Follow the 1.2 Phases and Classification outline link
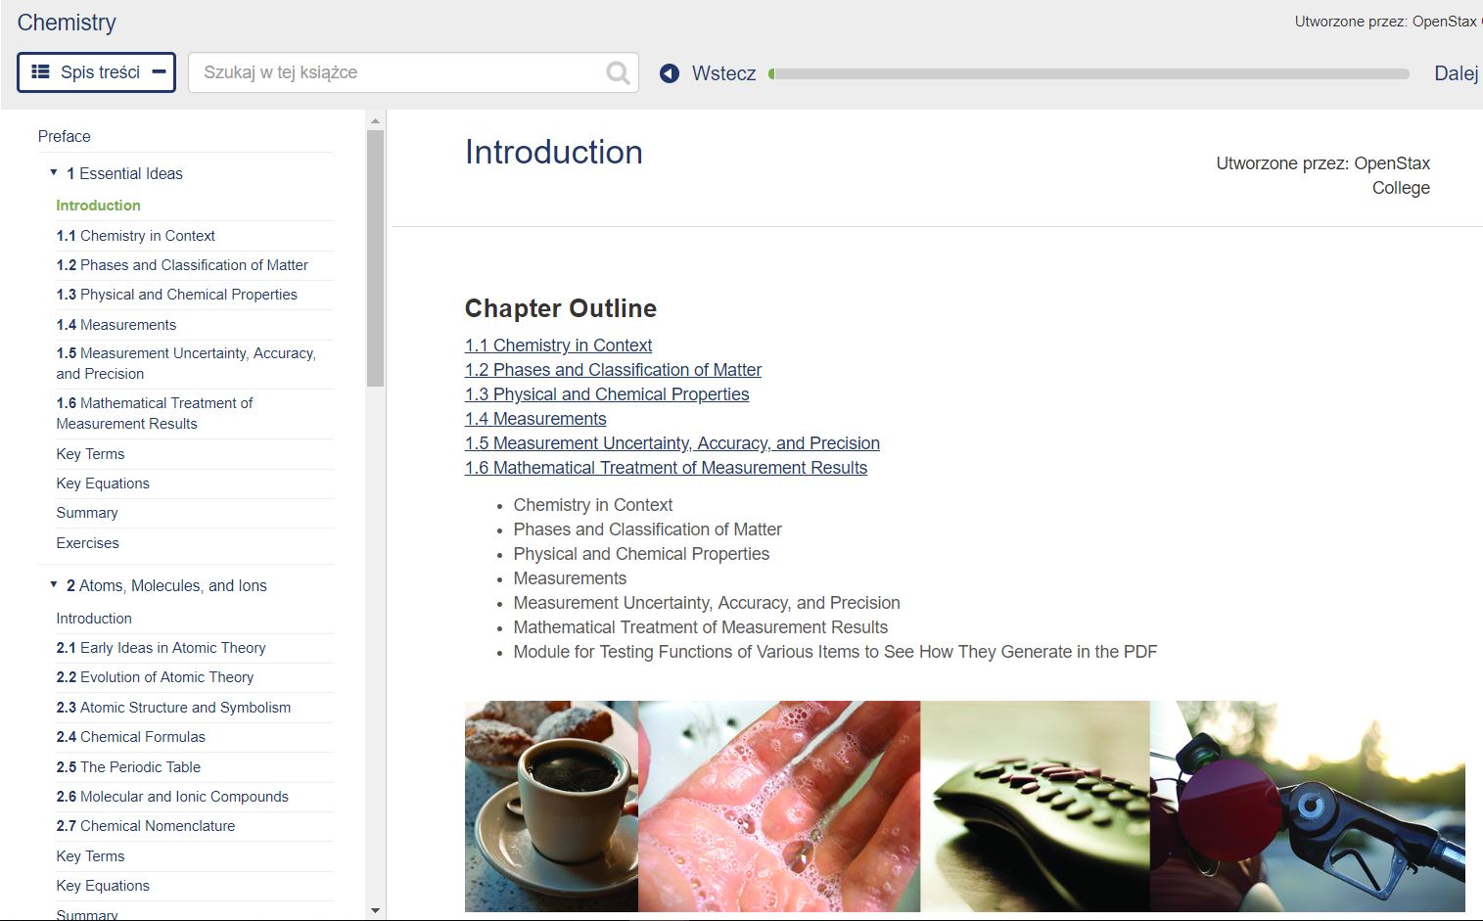This screenshot has height=921, width=1483. [613, 370]
